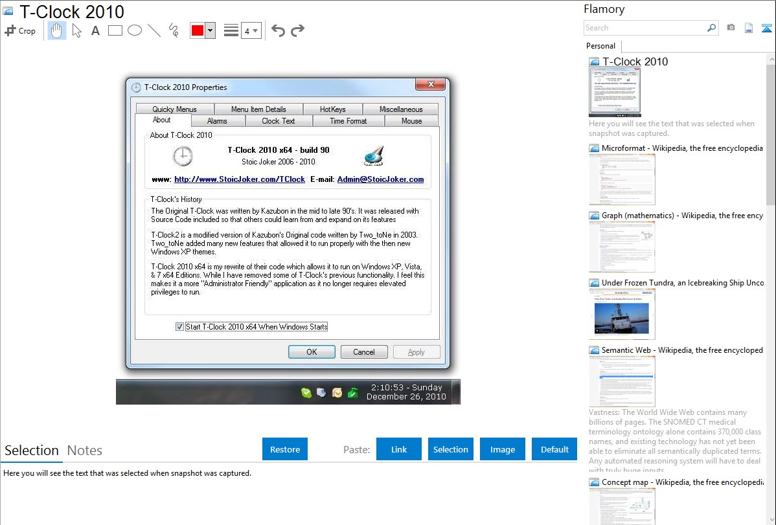The width and height of the screenshot is (776, 525).
Task: Open the Personal tab in Flamory panel
Action: point(600,46)
